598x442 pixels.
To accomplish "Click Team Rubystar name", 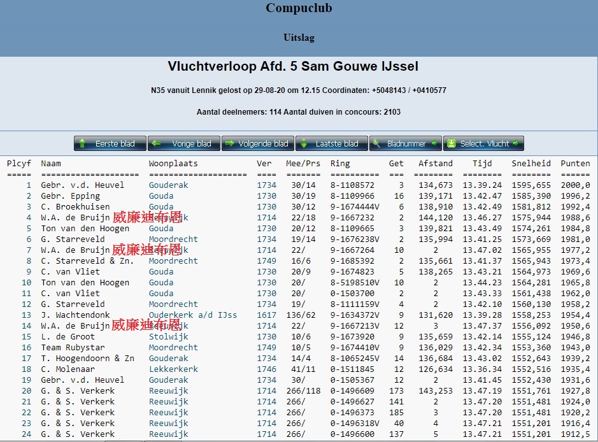I will pyautogui.click(x=73, y=347).
